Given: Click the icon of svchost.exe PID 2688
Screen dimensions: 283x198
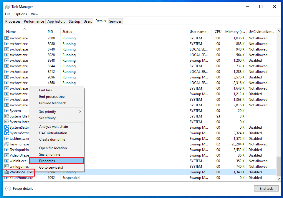Looking at the screenshot, I should (x=7, y=38).
